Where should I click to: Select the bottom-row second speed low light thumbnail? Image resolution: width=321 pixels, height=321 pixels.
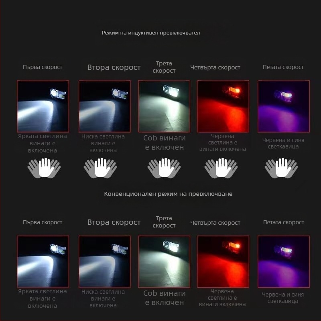pos(104,262)
